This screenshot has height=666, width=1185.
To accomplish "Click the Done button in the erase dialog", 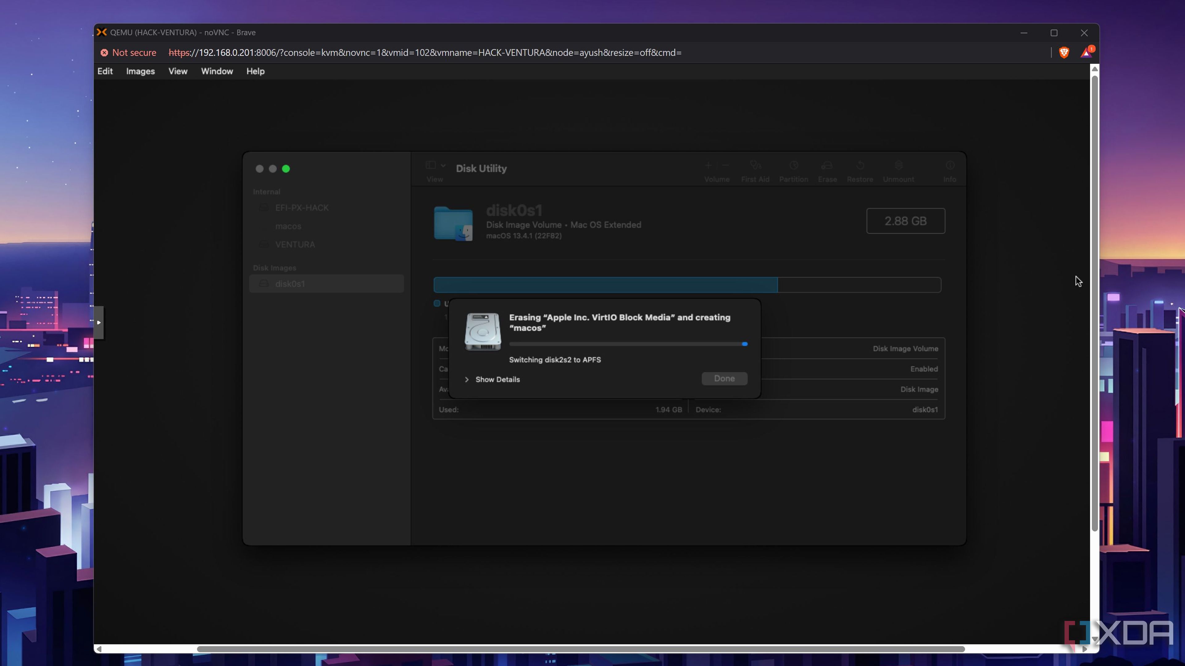I will coord(725,379).
